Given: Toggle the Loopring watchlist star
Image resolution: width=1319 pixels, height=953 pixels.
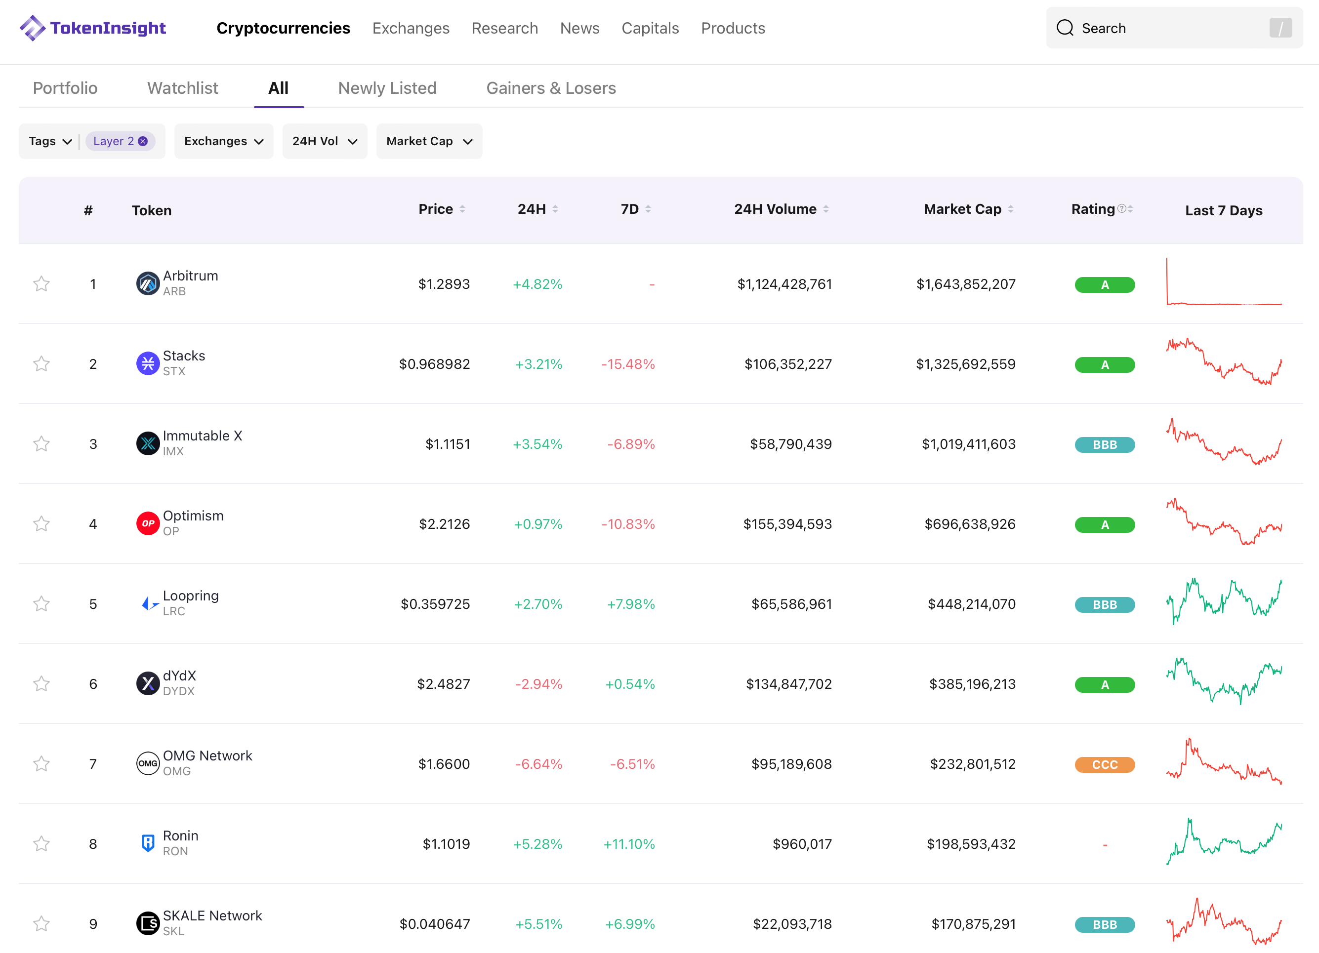Looking at the screenshot, I should (x=41, y=603).
